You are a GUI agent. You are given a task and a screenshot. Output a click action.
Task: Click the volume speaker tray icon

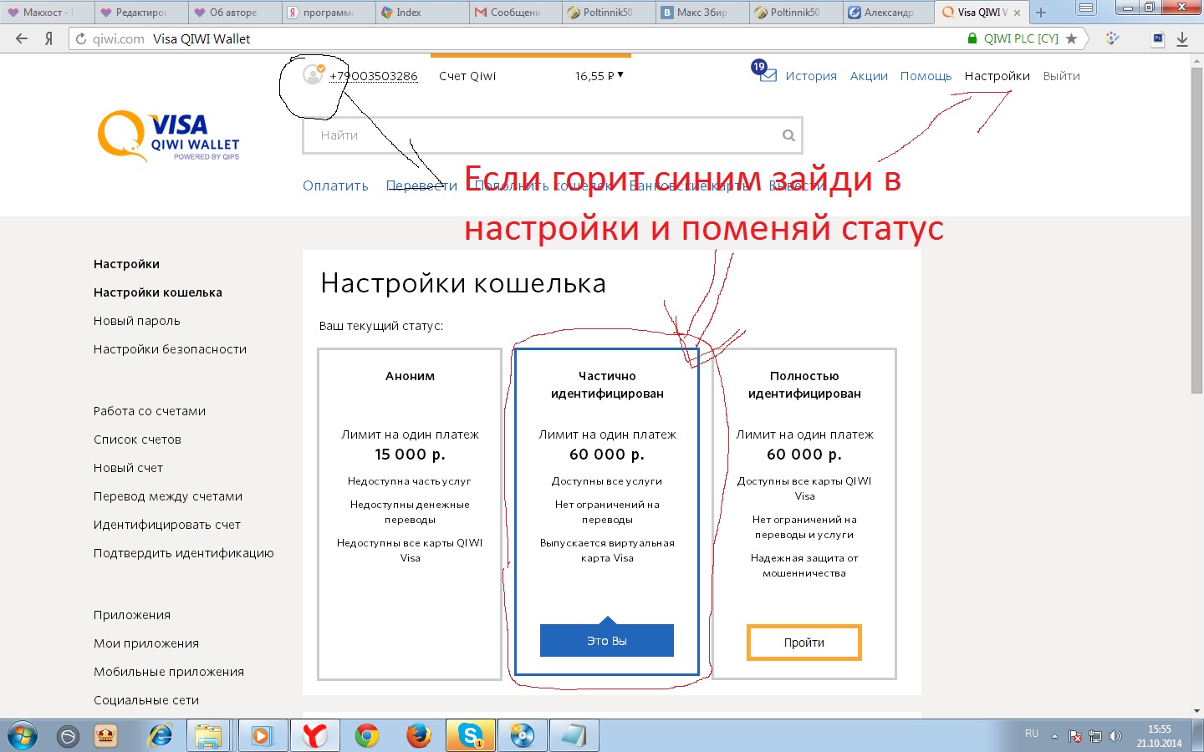pyautogui.click(x=1115, y=736)
